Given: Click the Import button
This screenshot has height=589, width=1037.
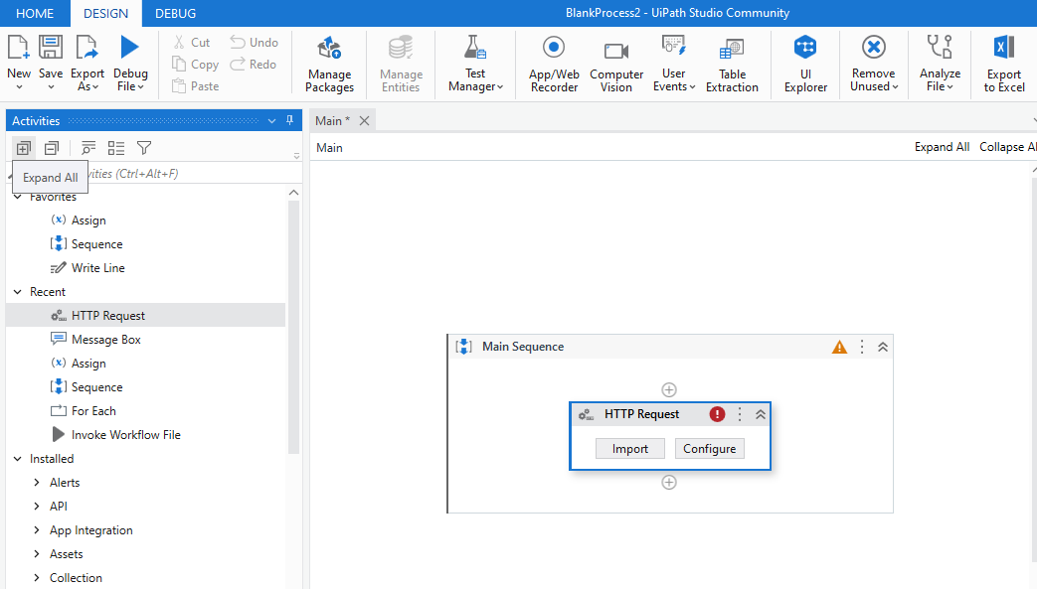Looking at the screenshot, I should 629,448.
